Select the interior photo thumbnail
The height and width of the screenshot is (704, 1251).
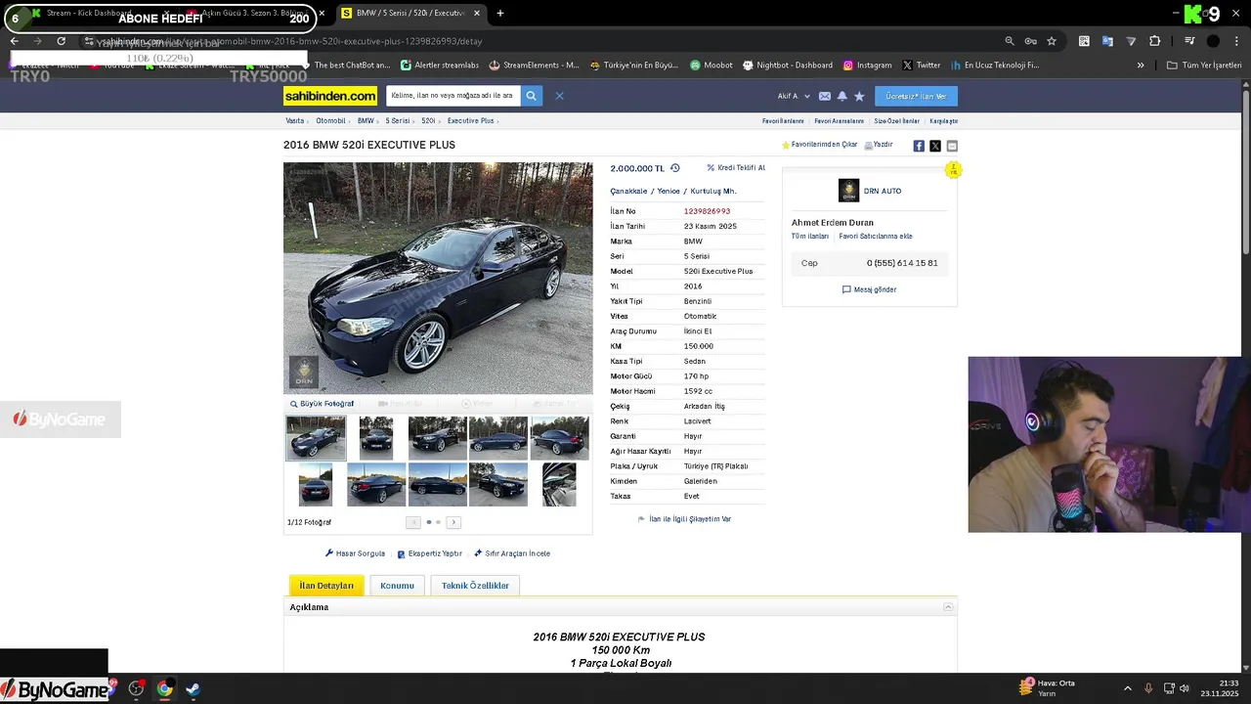click(x=559, y=484)
